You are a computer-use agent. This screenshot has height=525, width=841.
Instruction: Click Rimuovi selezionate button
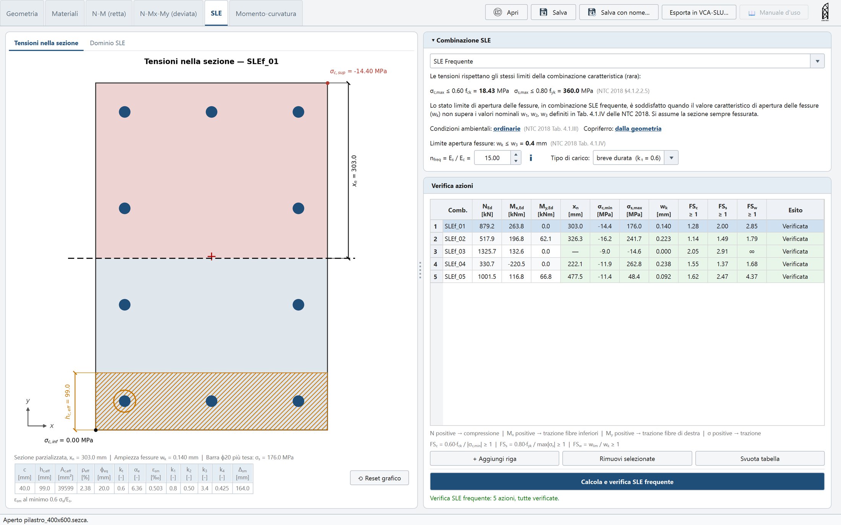pos(627,459)
